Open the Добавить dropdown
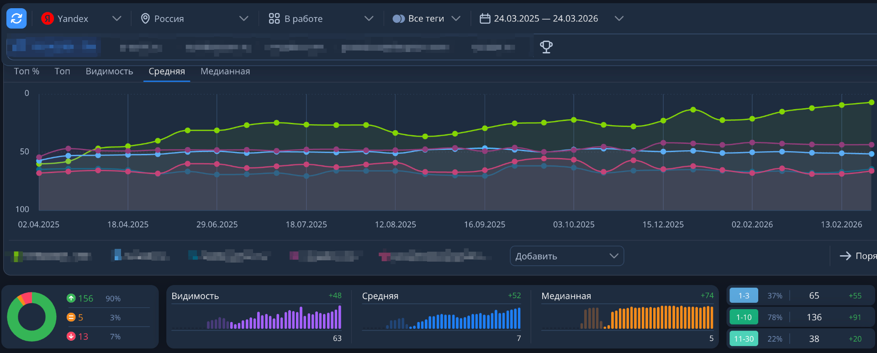This screenshot has height=353, width=877. coord(566,256)
